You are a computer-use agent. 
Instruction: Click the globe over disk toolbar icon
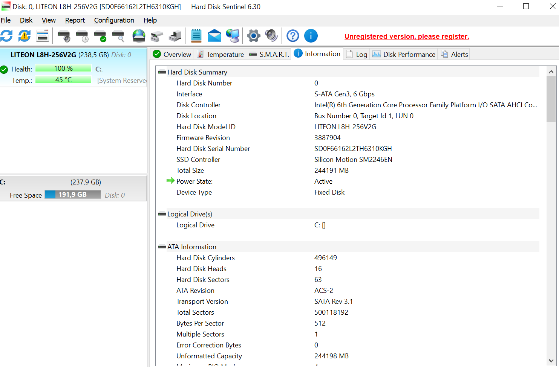click(139, 36)
